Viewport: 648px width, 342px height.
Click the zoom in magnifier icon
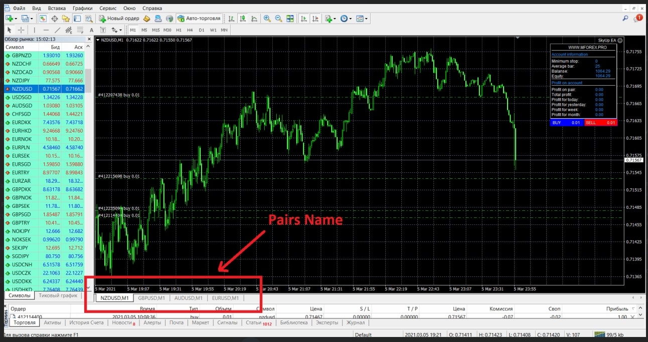pyautogui.click(x=267, y=19)
